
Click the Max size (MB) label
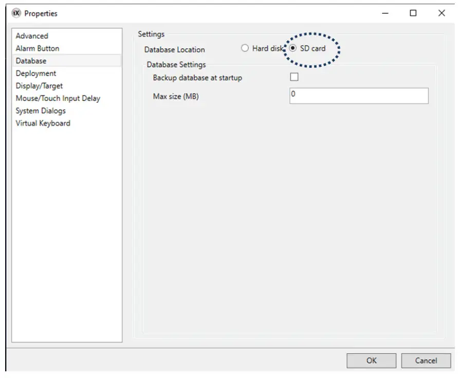point(176,96)
